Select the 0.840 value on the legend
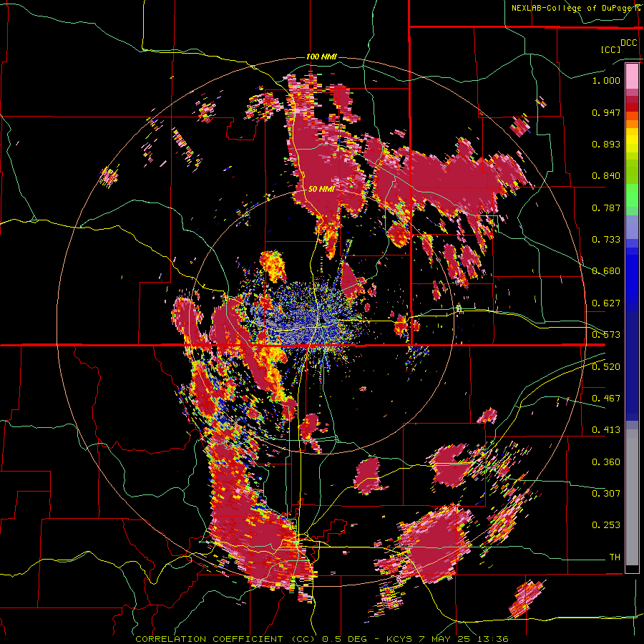 tap(606, 176)
